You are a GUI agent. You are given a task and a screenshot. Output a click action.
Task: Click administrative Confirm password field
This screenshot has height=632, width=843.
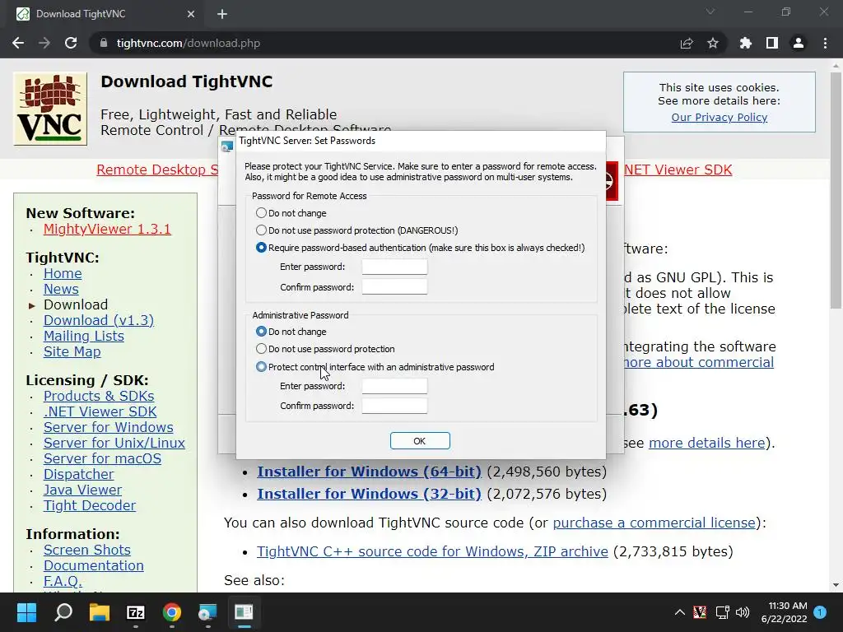[394, 406]
